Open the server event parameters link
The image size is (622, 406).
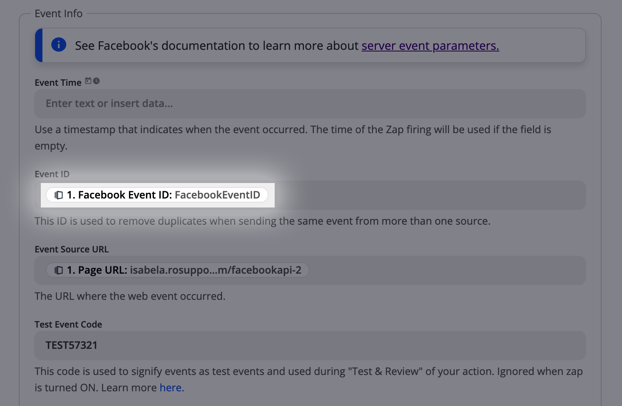coord(430,46)
